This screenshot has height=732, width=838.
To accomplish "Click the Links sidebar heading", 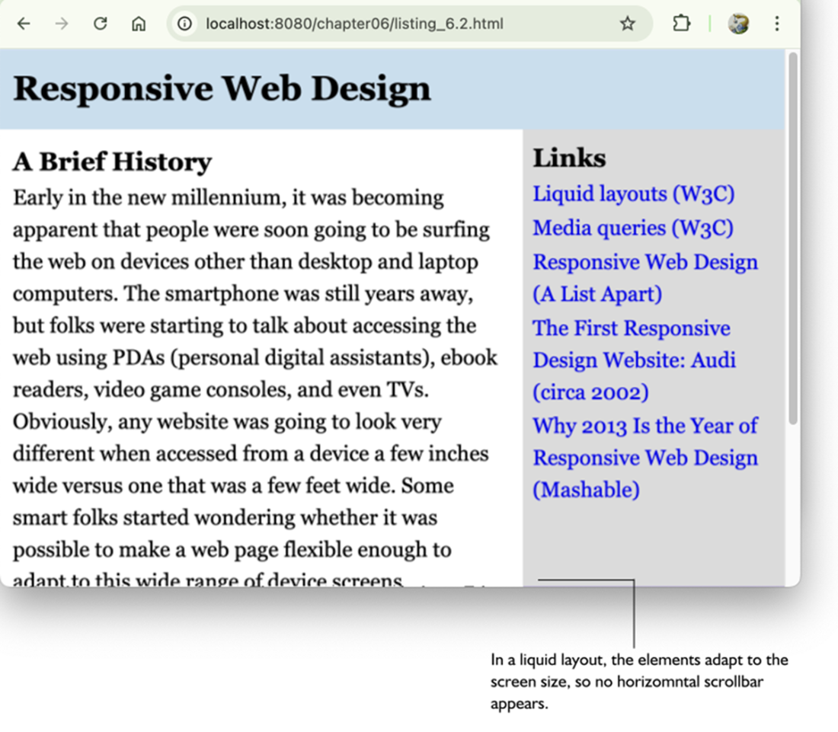I will tap(569, 158).
